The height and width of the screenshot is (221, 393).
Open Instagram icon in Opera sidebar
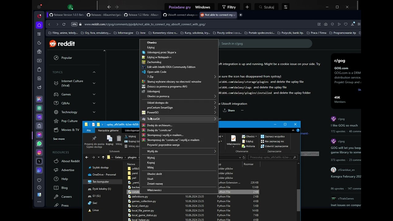pyautogui.click(x=39, y=153)
